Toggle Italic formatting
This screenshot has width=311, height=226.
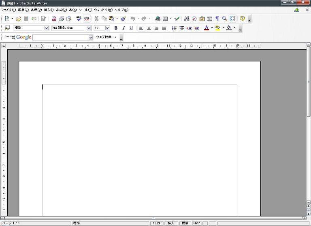click(124, 28)
